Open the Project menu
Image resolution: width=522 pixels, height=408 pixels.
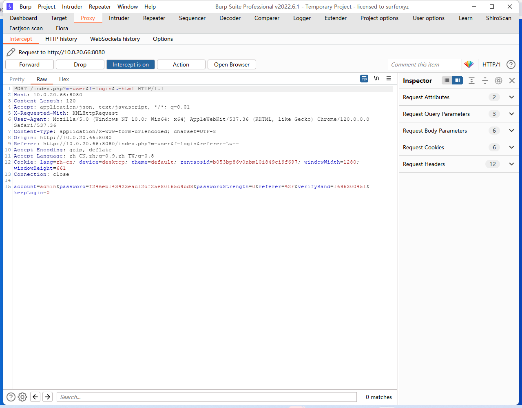tap(46, 7)
